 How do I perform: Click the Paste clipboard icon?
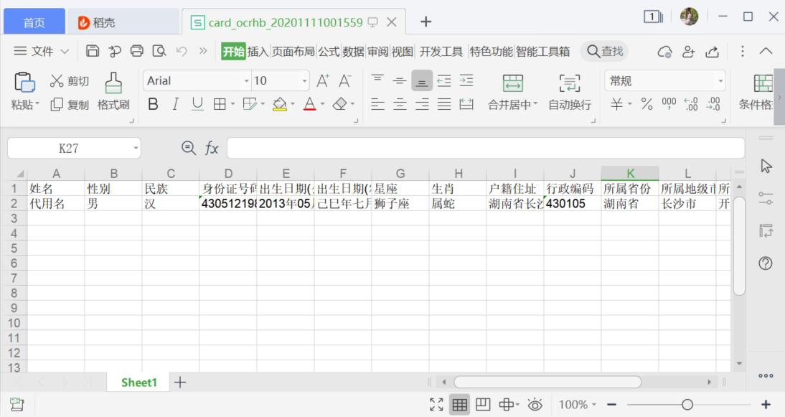24,83
